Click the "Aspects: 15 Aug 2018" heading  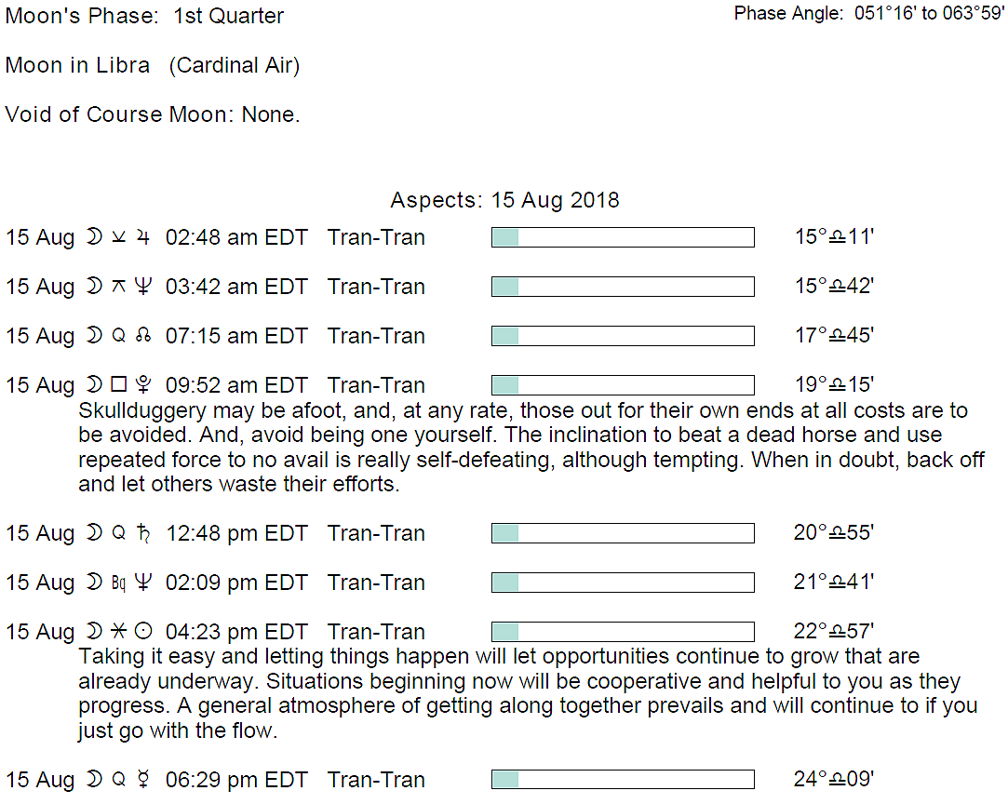click(504, 200)
